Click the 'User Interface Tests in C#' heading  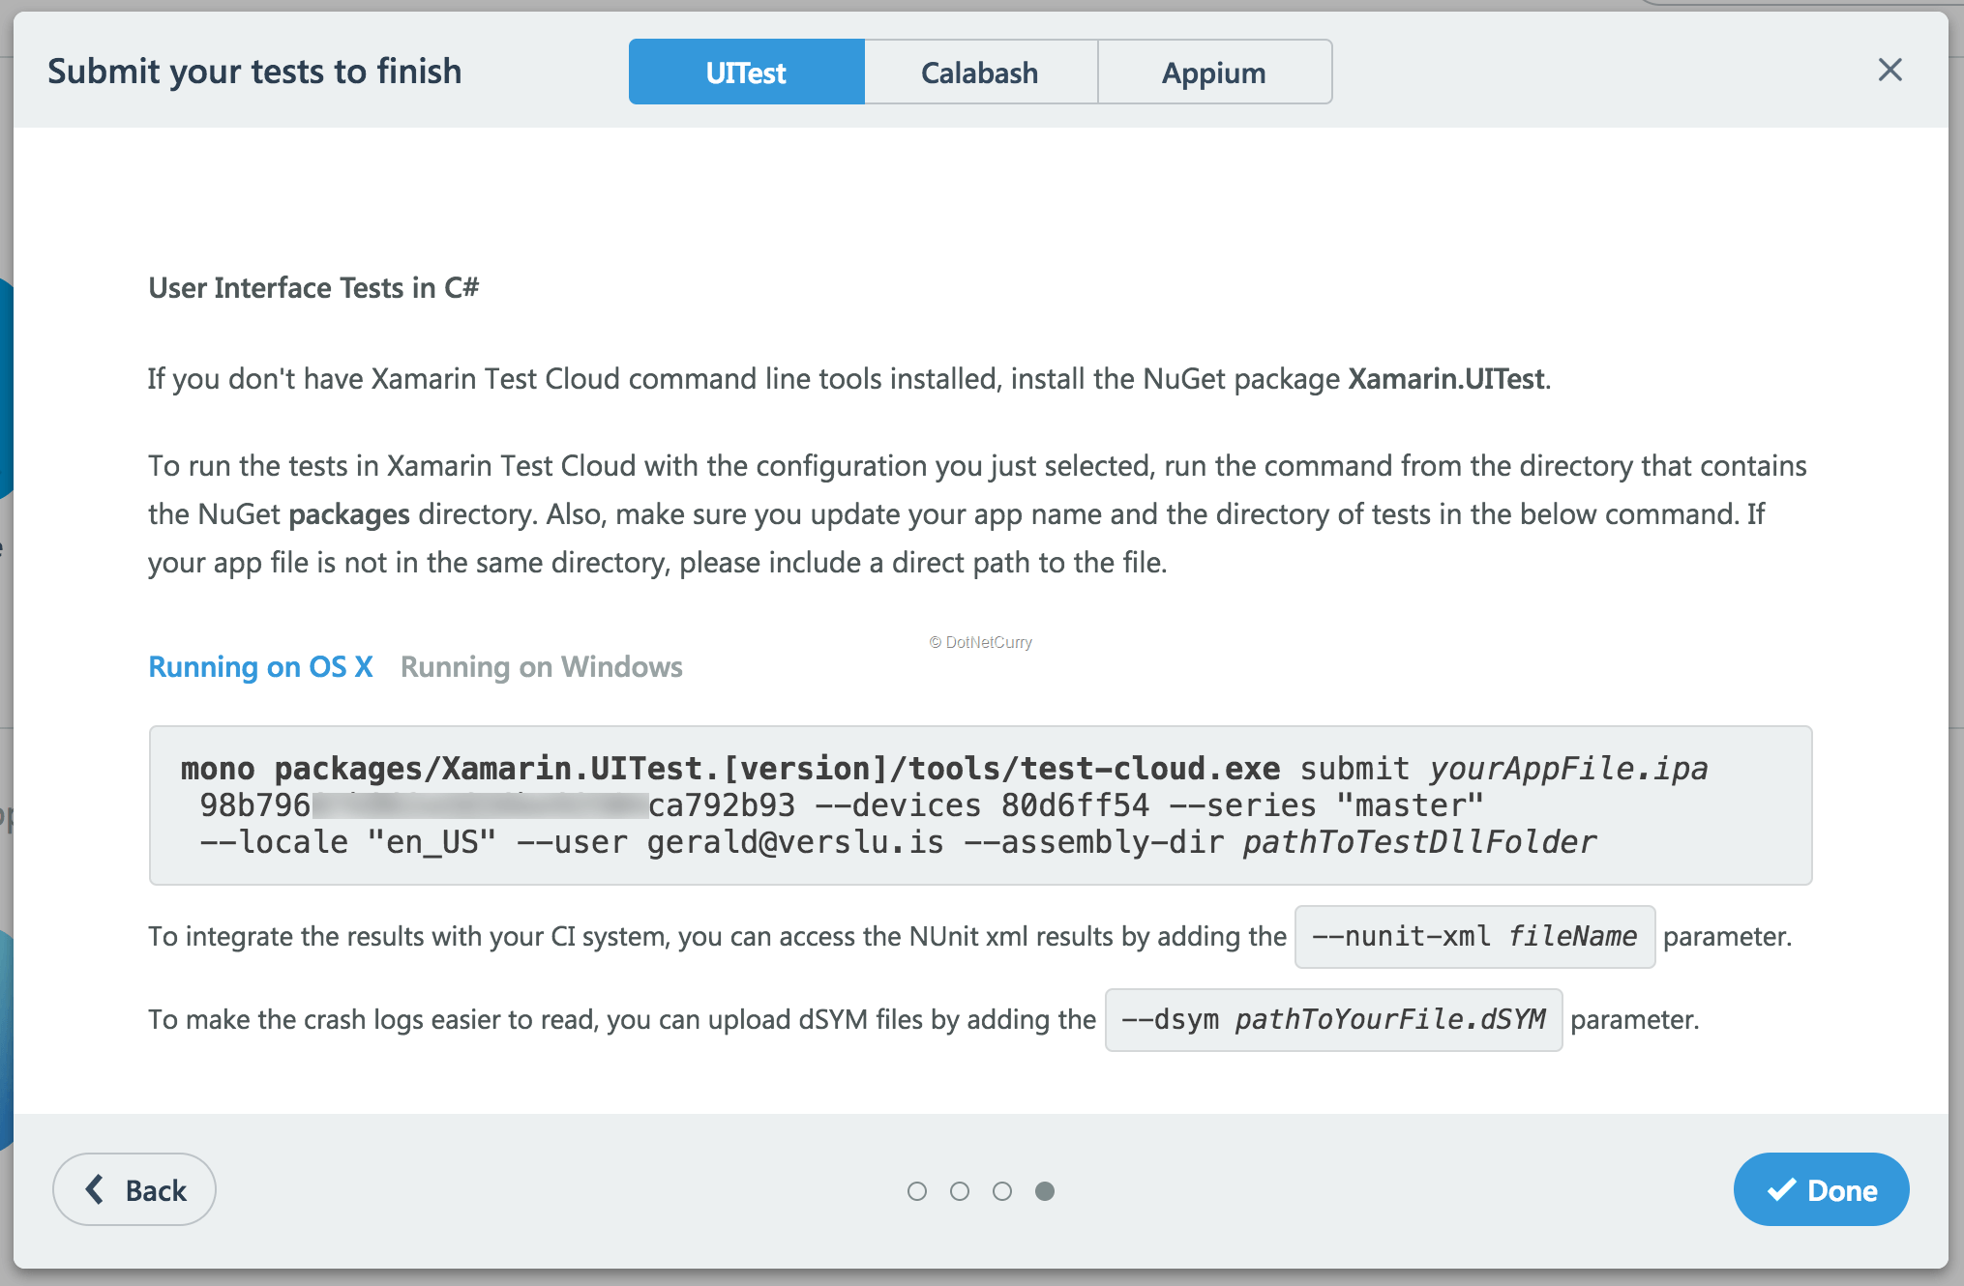(x=313, y=287)
